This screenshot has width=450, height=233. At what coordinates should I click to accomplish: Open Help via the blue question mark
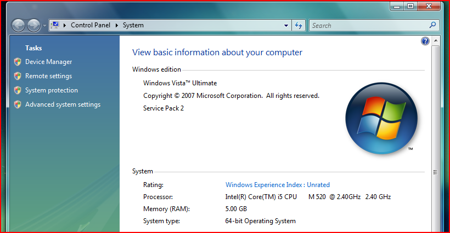point(425,41)
